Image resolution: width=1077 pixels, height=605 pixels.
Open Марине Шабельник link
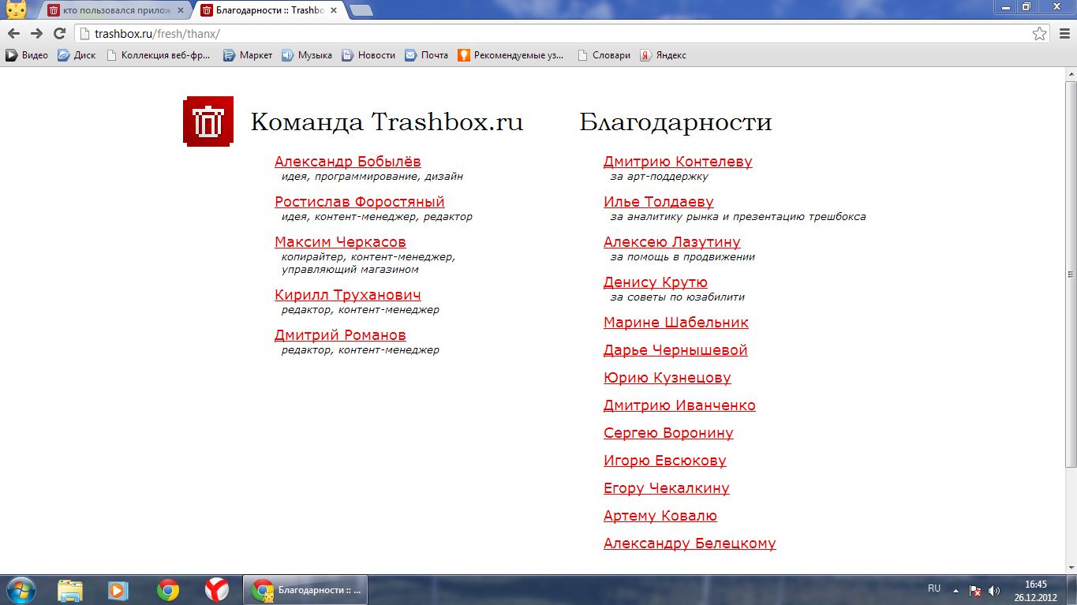[676, 323]
